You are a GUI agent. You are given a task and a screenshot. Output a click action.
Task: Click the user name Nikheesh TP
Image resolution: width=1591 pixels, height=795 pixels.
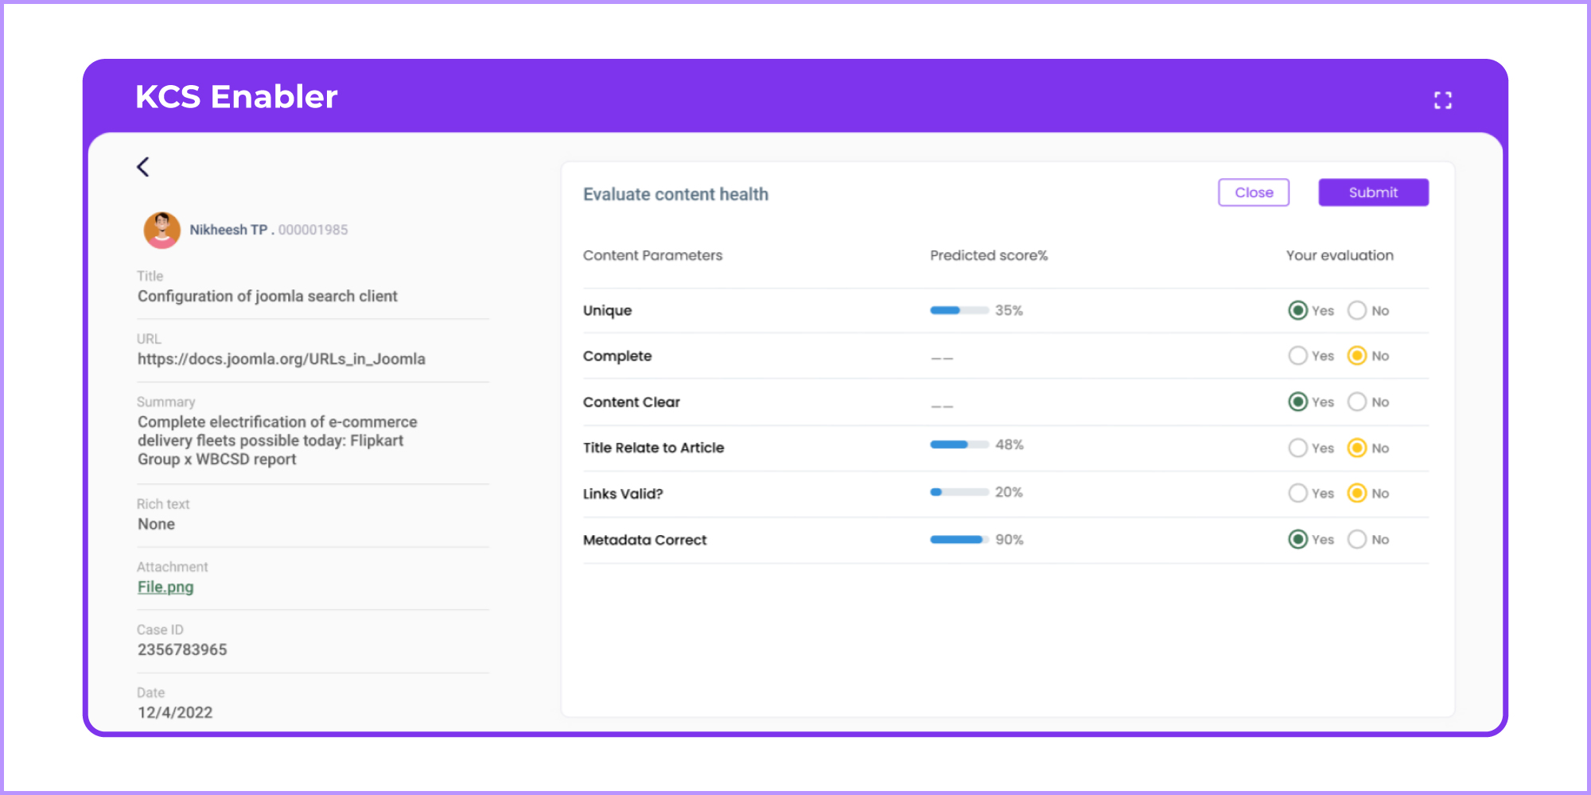pos(228,230)
